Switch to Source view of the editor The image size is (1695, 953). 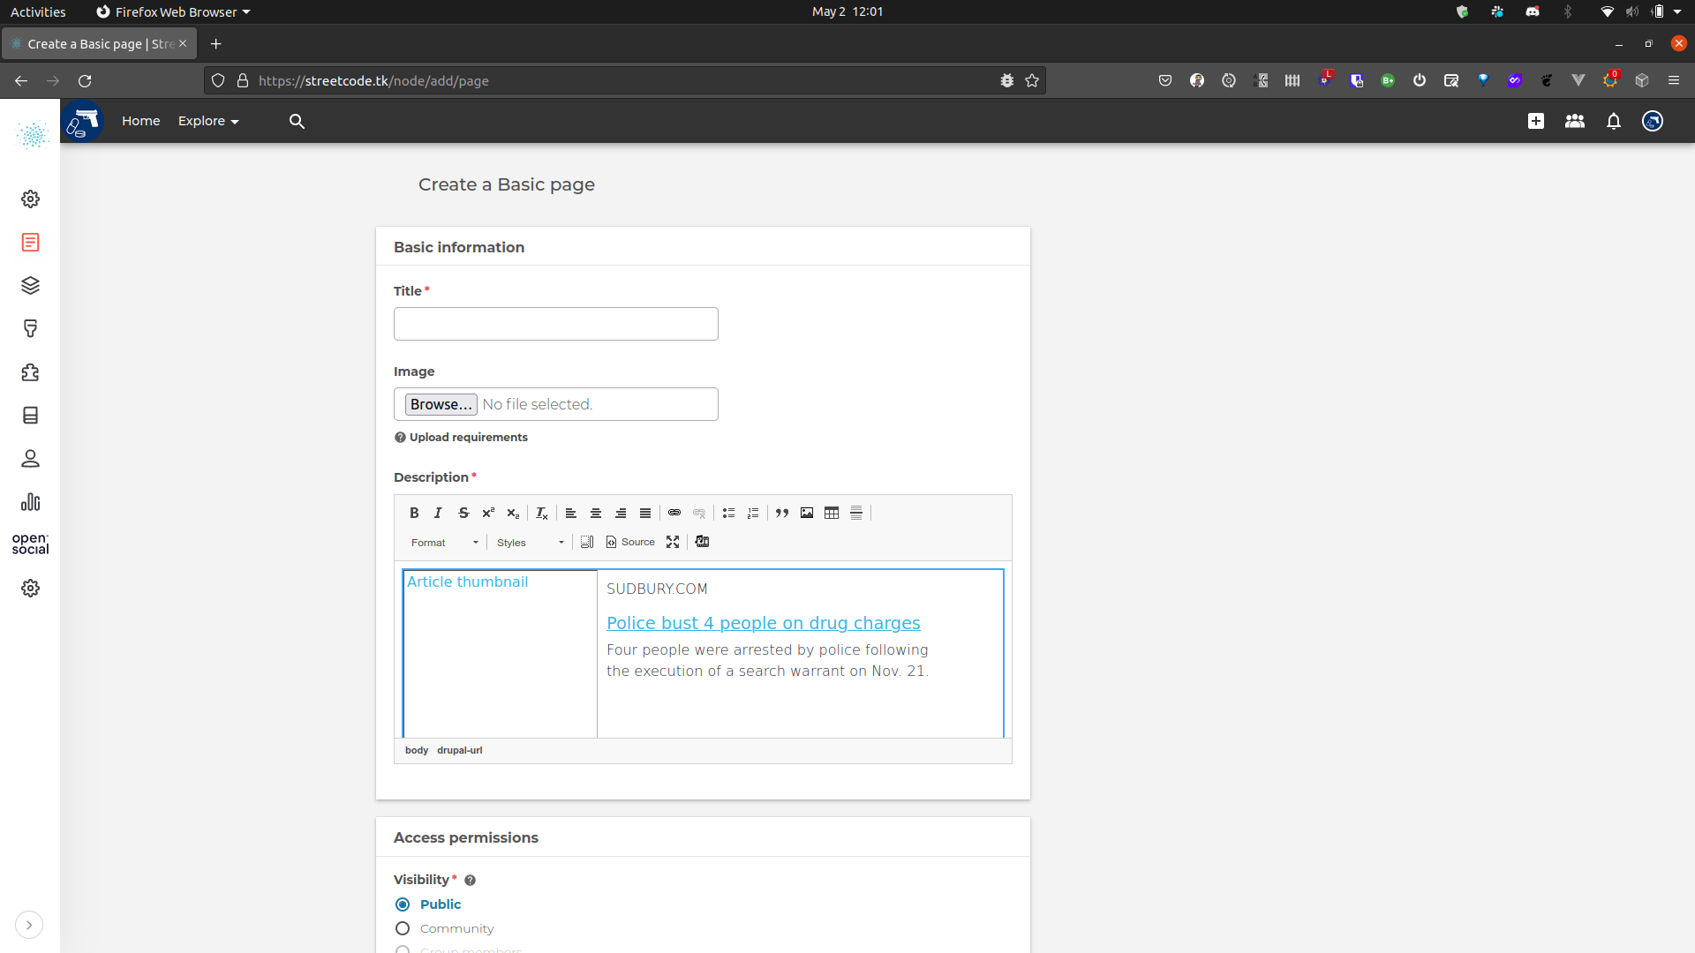629,542
